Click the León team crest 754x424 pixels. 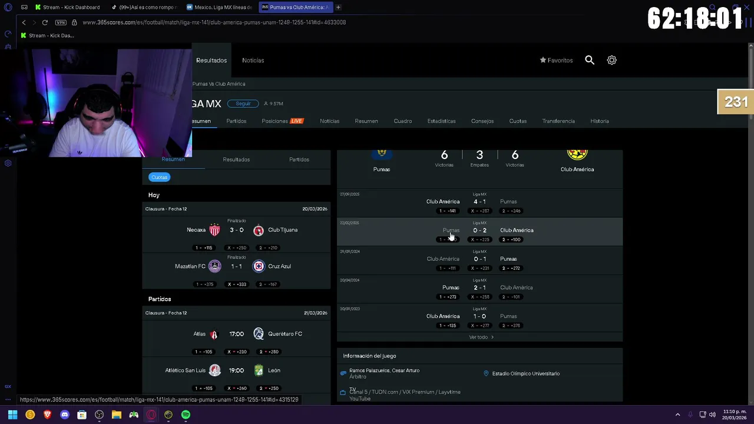pos(259,370)
